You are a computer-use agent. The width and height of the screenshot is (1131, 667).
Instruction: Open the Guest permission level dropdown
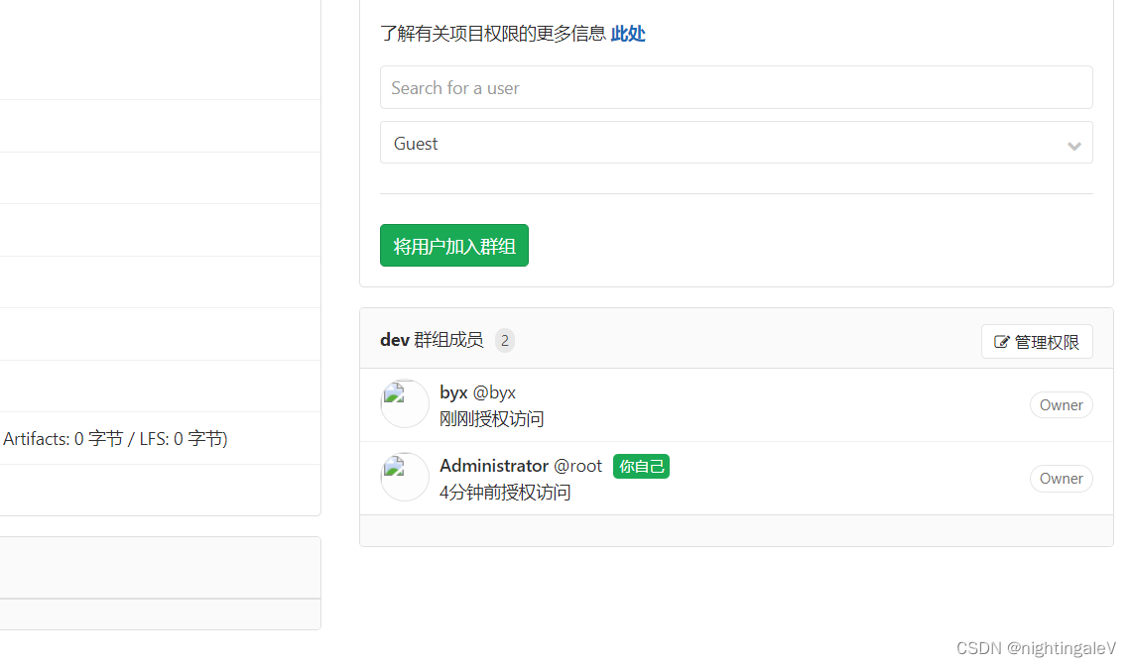(x=736, y=142)
